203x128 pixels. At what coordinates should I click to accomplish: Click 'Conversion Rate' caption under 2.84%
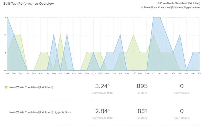tap(103, 118)
